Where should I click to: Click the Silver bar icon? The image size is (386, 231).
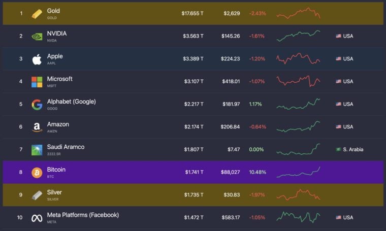tap(37, 195)
